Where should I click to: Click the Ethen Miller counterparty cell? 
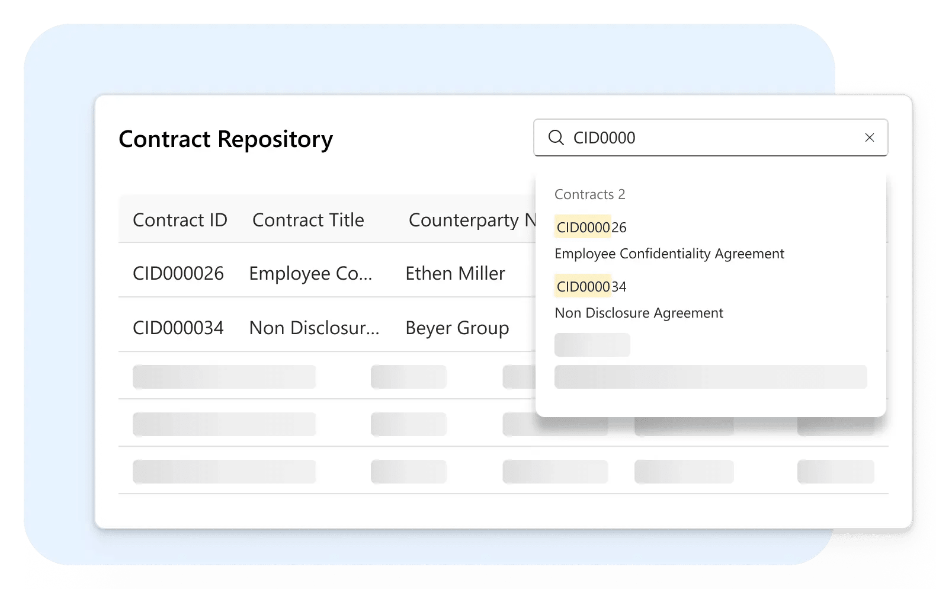[x=455, y=273]
